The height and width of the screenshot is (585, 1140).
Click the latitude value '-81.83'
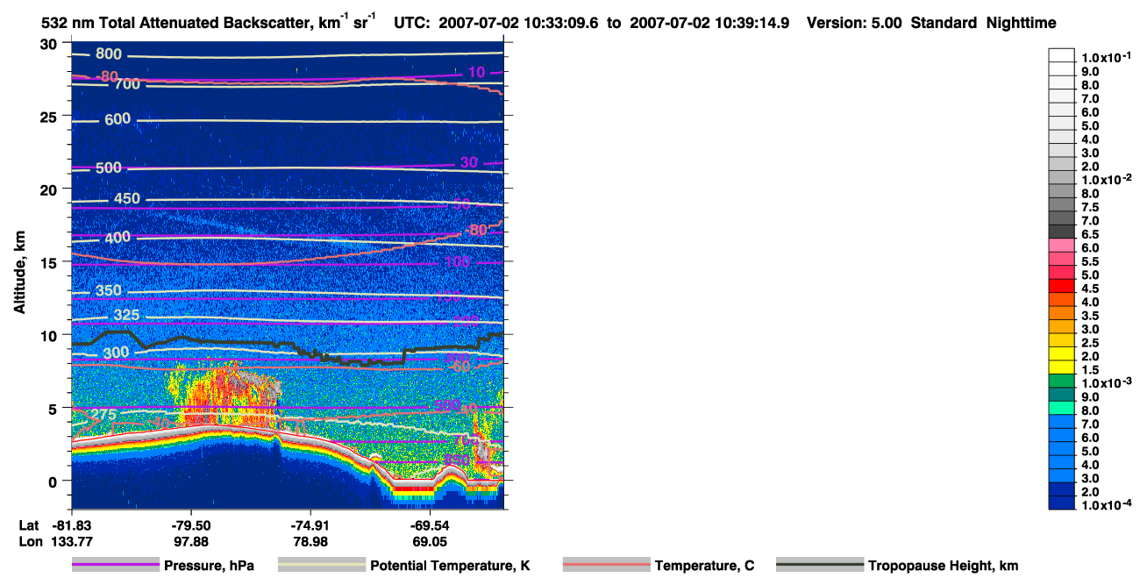(x=72, y=524)
